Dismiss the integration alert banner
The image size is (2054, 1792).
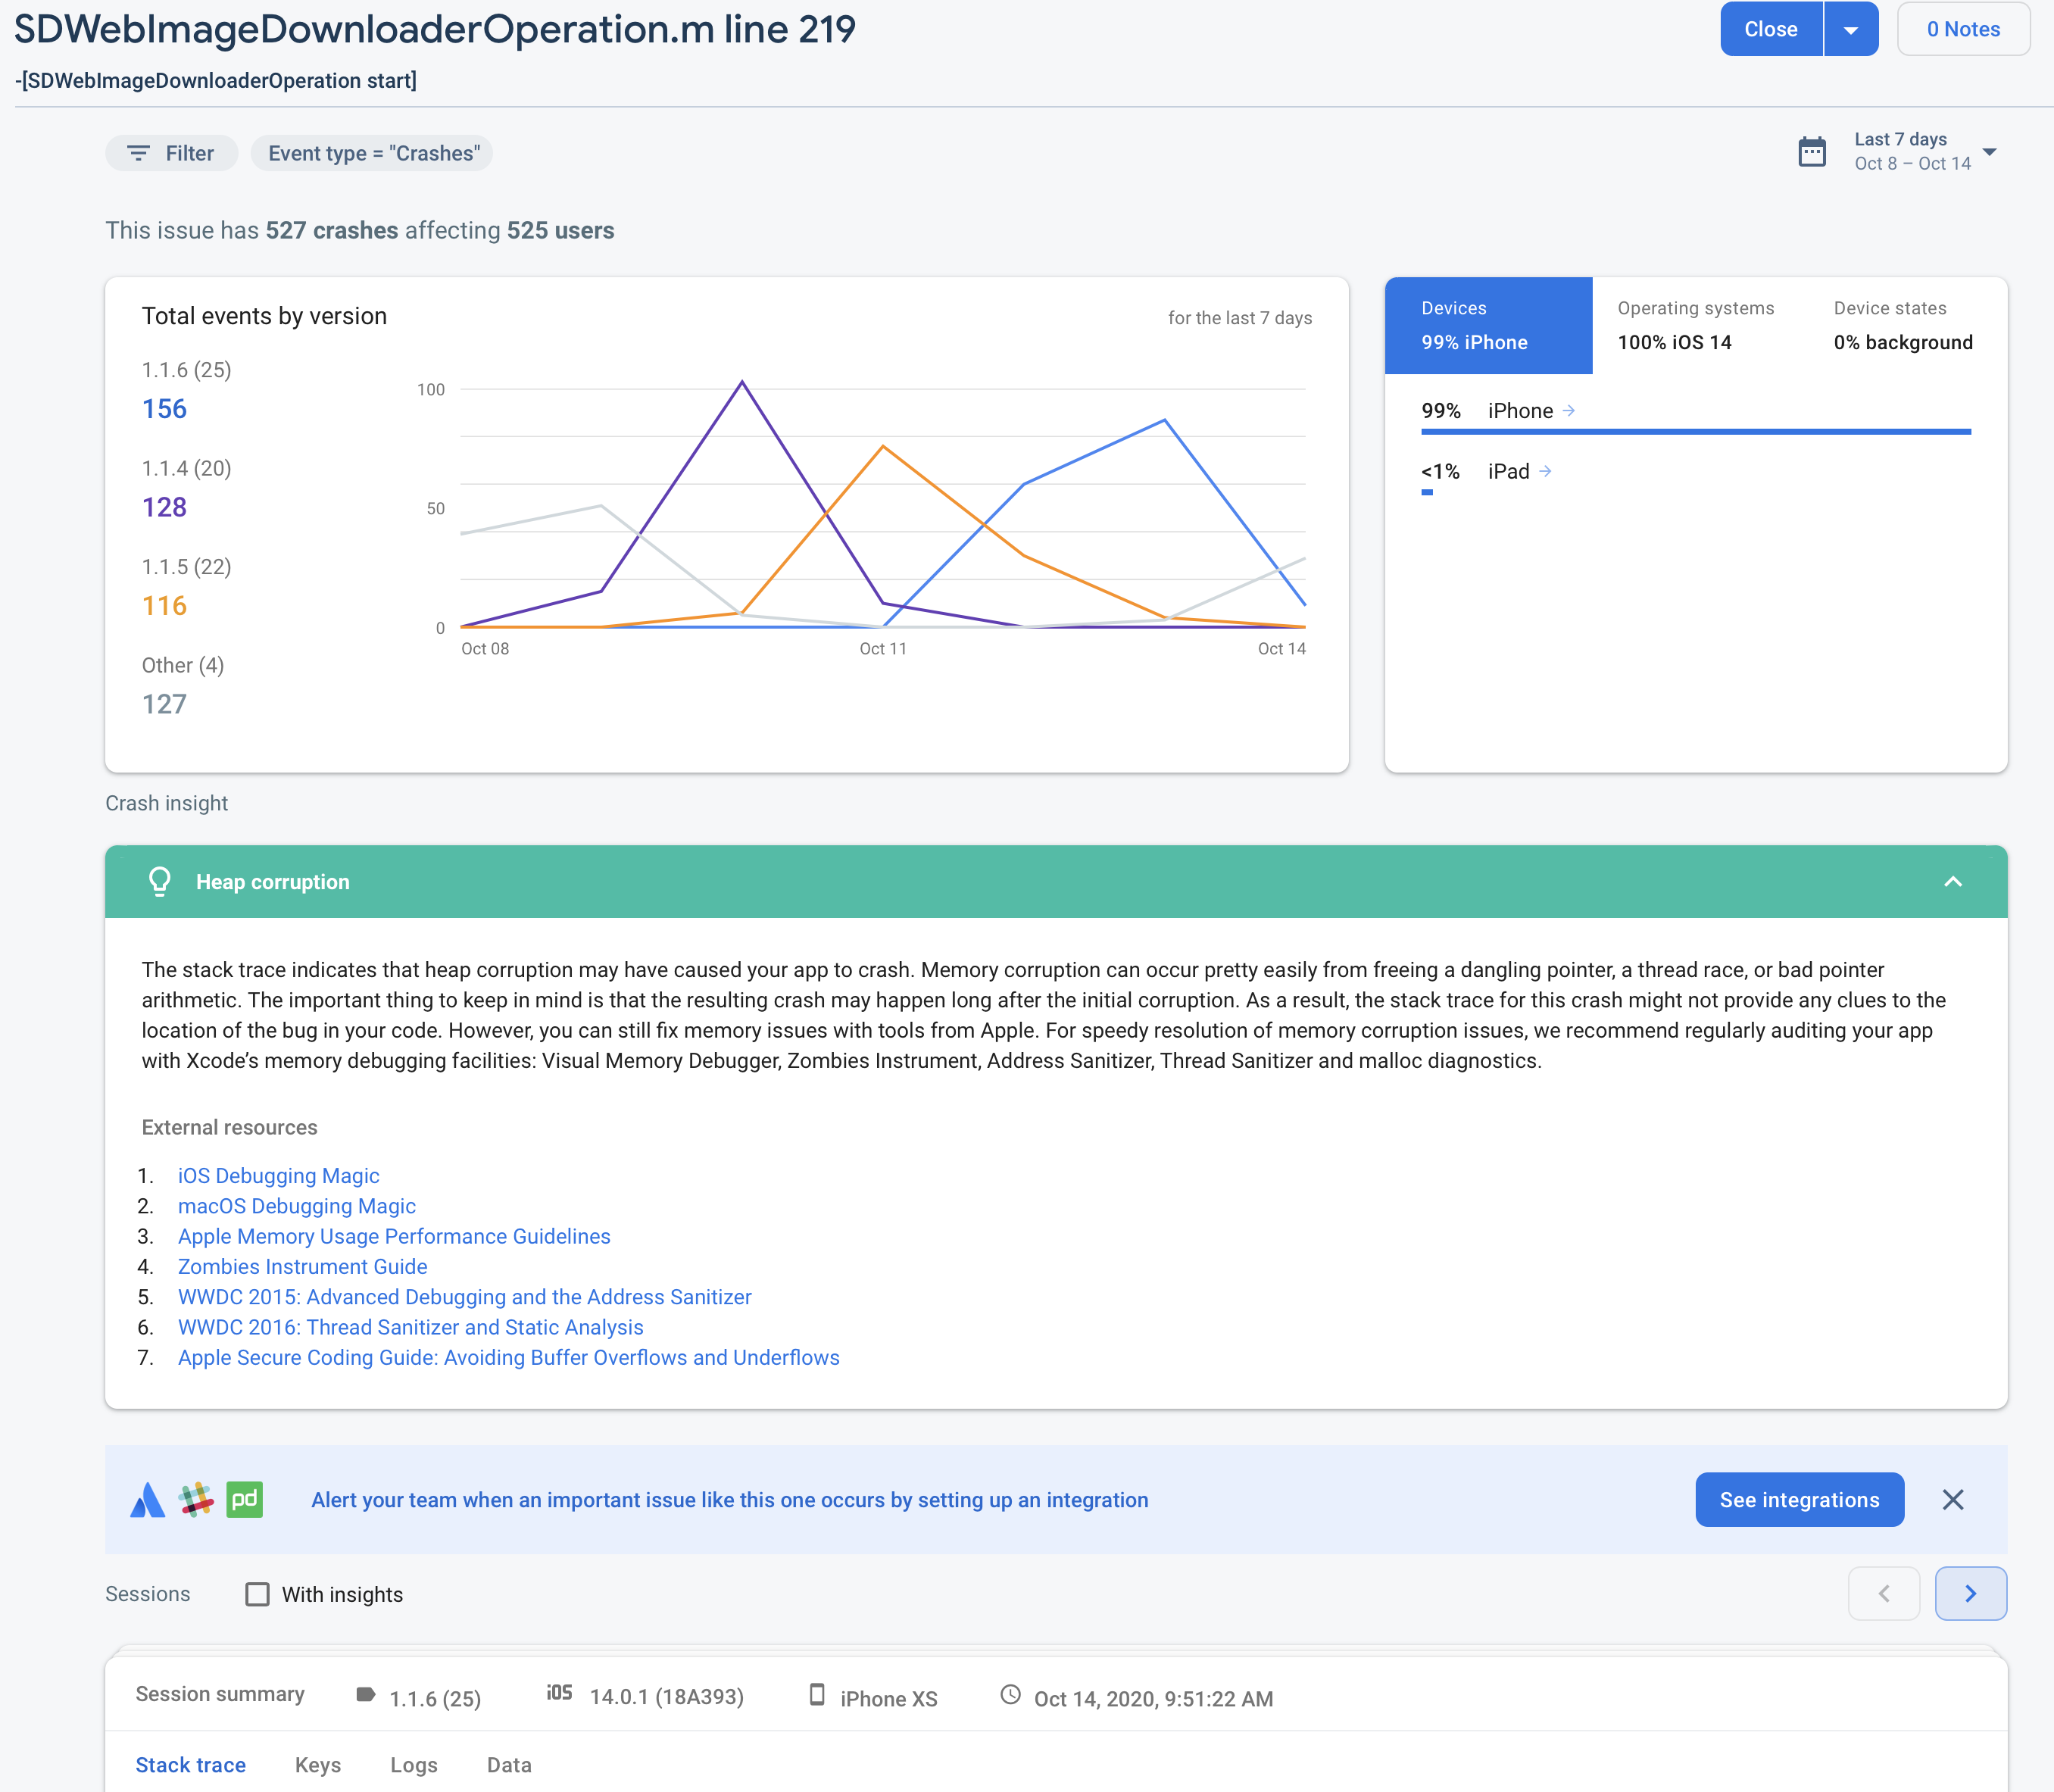tap(1952, 1499)
